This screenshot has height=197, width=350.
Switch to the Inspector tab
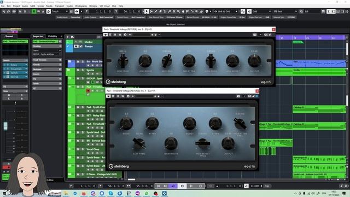(38, 36)
